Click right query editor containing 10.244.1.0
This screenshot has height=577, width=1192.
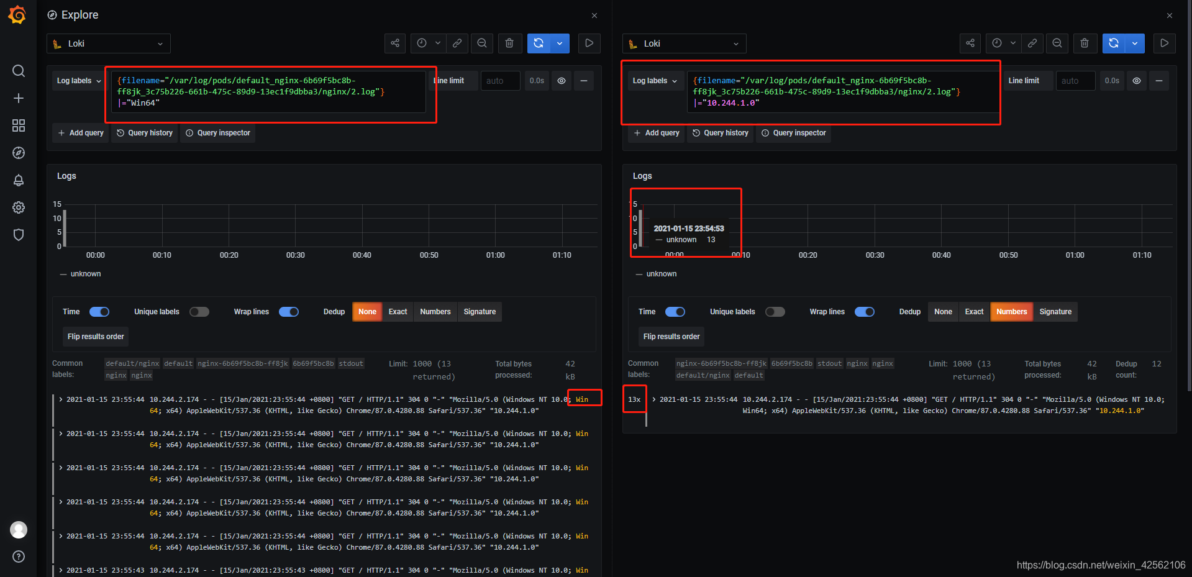[844, 92]
